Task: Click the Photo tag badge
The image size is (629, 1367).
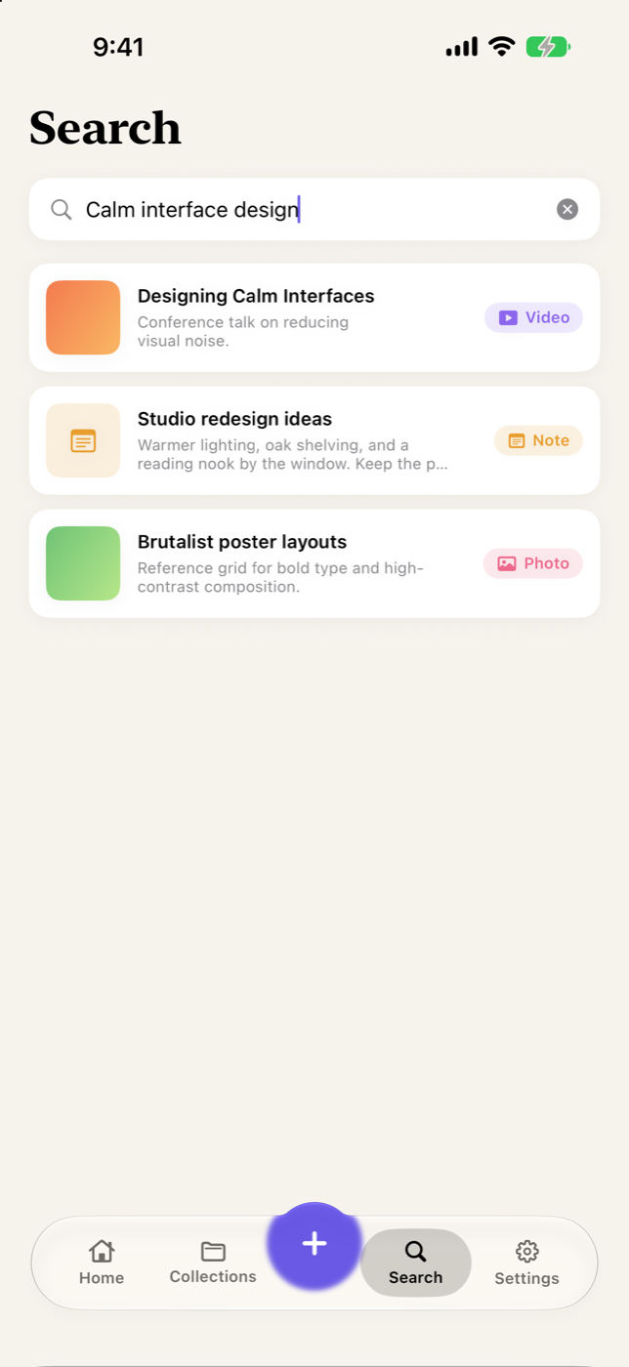Action: [x=533, y=563]
